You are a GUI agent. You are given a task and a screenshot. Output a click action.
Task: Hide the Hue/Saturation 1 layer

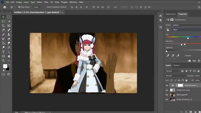[x=167, y=85]
